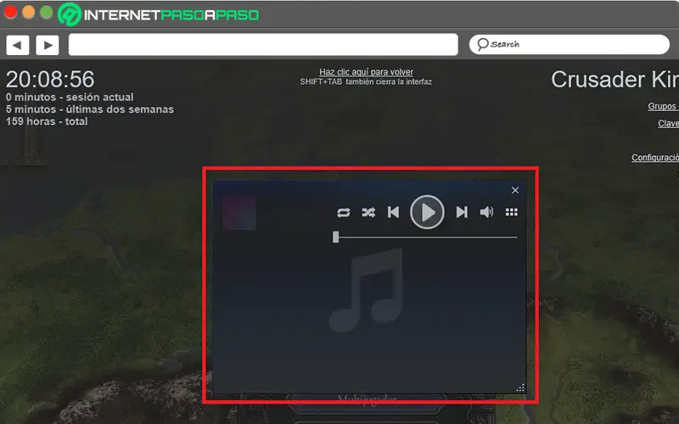Click the browser back arrow button

tap(17, 45)
